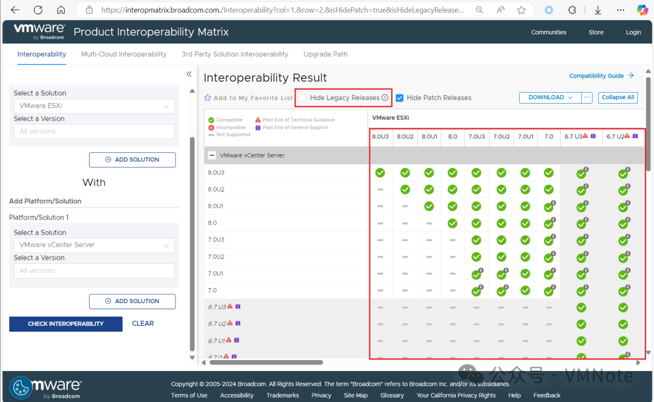The image size is (654, 402).
Task: Switch to Multi-Cloud Interoperability tab
Action: click(x=124, y=55)
